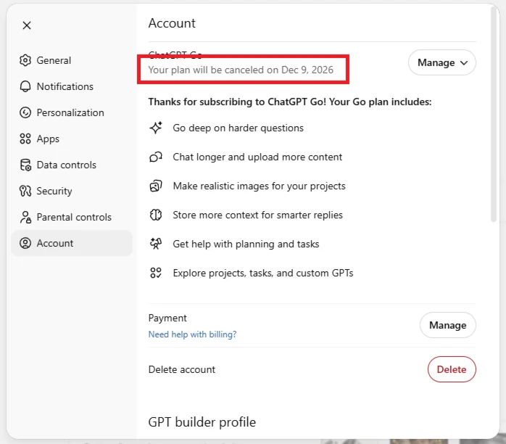Click the Apps grid icon

click(25, 139)
